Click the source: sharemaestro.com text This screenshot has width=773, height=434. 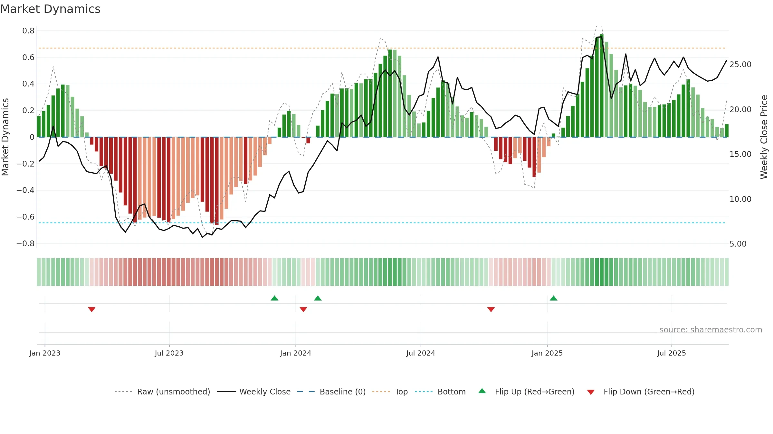pyautogui.click(x=711, y=330)
